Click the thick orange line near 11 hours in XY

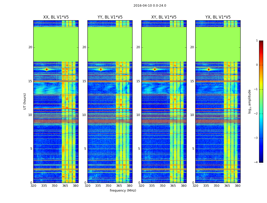(164, 109)
